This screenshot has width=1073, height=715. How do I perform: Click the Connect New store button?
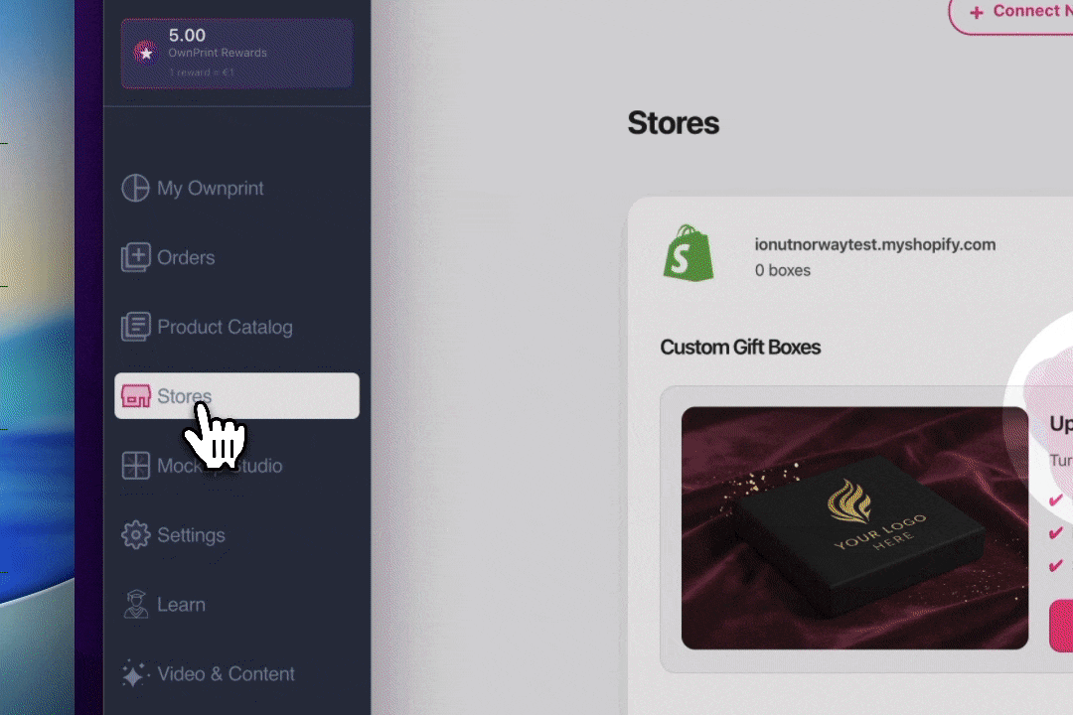1011,12
